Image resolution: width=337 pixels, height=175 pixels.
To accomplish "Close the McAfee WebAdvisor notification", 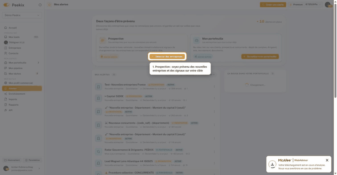I will pyautogui.click(x=327, y=160).
